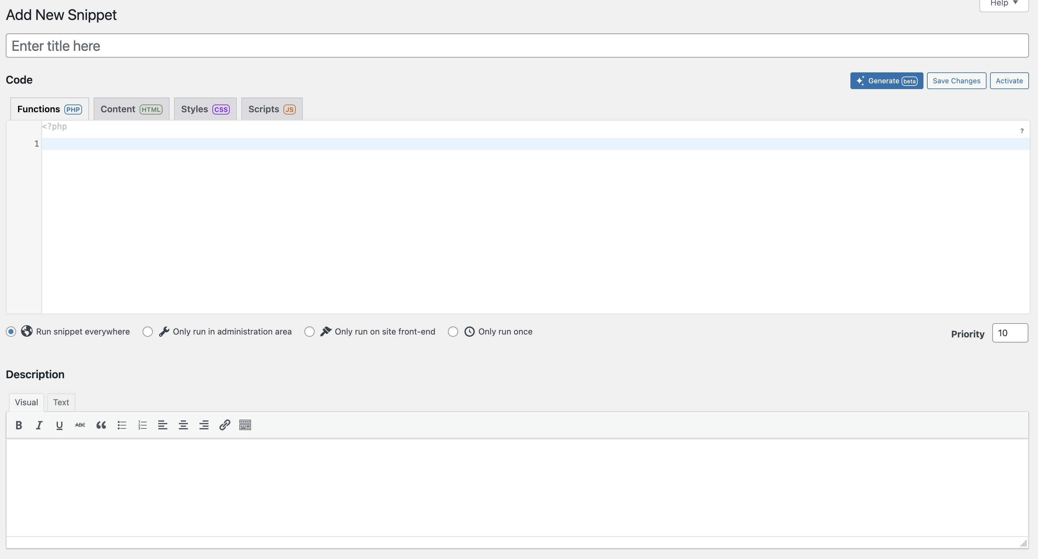Click the Generate beta button
The image size is (1038, 559).
[x=886, y=81]
